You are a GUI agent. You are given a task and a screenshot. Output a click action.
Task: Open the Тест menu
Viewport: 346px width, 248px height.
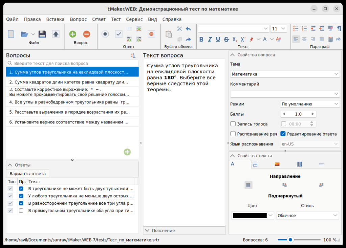pos(116,19)
